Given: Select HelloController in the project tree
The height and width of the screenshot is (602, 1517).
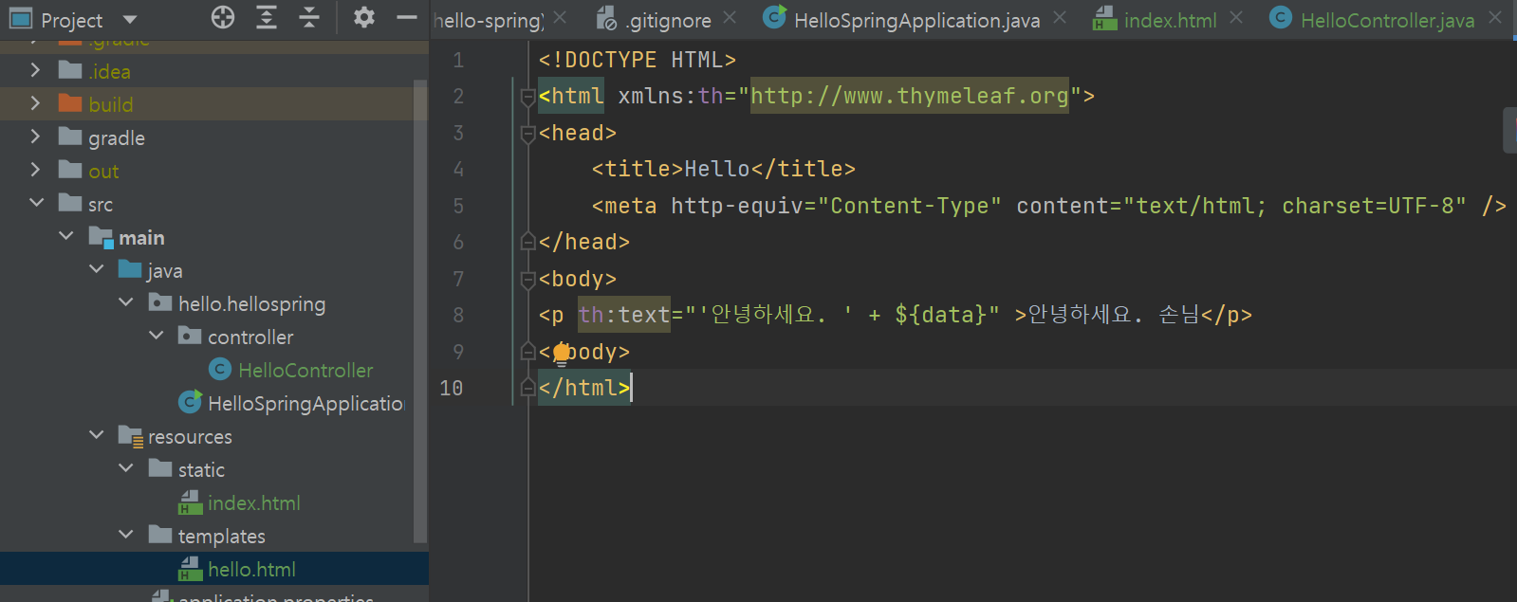Looking at the screenshot, I should 305,370.
